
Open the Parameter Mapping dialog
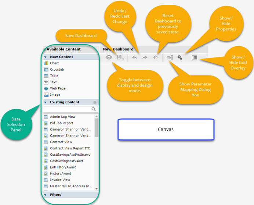coord(170,57)
